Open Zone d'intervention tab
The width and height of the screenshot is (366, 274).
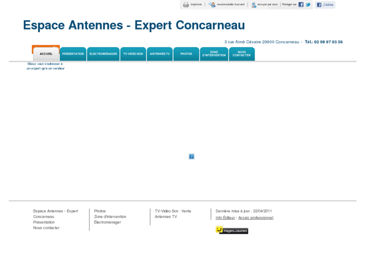click(x=214, y=54)
